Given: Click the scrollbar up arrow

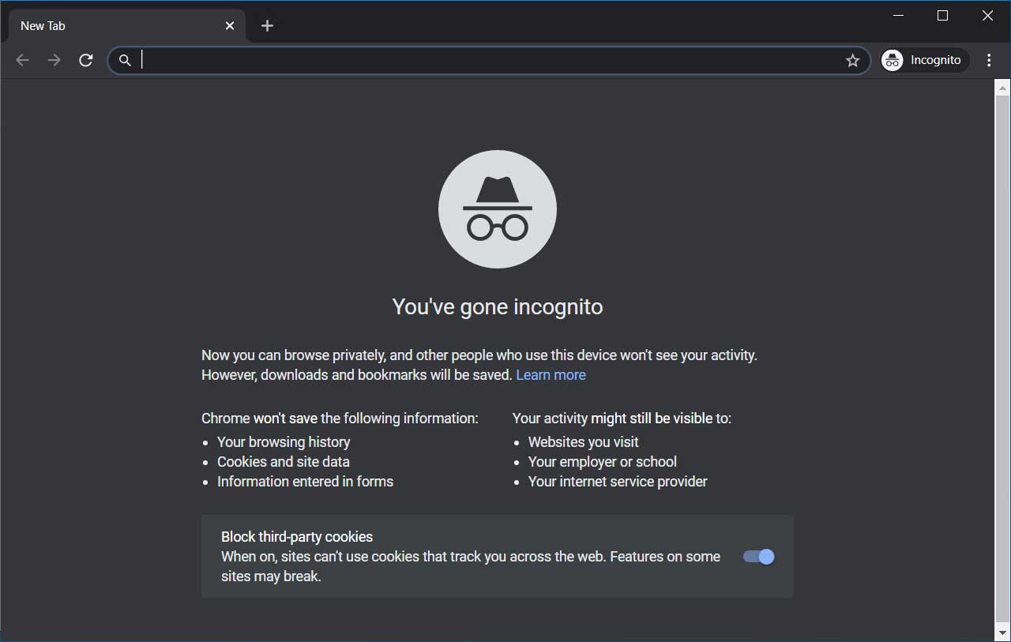Looking at the screenshot, I should tap(1002, 85).
